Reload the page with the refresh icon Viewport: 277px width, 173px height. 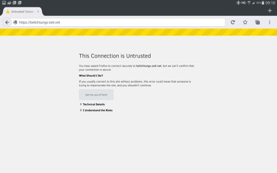pos(233,22)
